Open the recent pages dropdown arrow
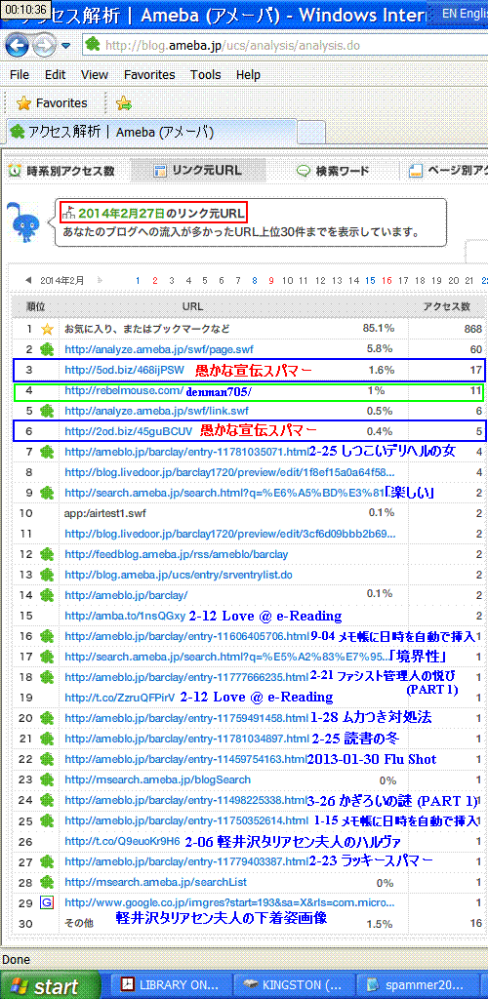The height and width of the screenshot is (999, 488). [x=65, y=46]
